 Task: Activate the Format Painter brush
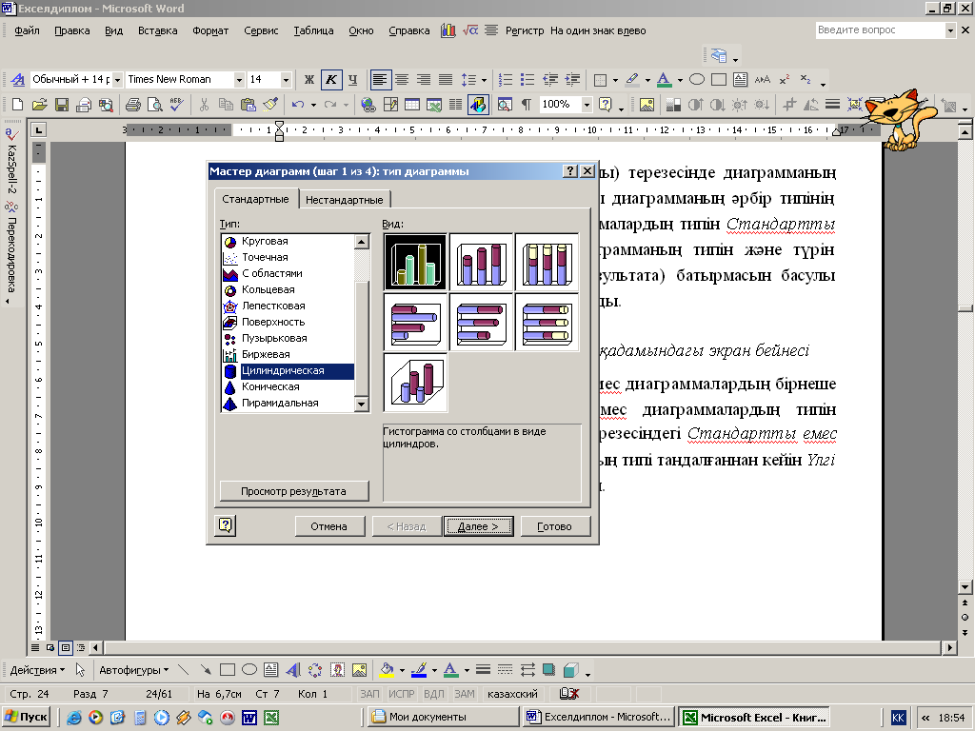[269, 105]
